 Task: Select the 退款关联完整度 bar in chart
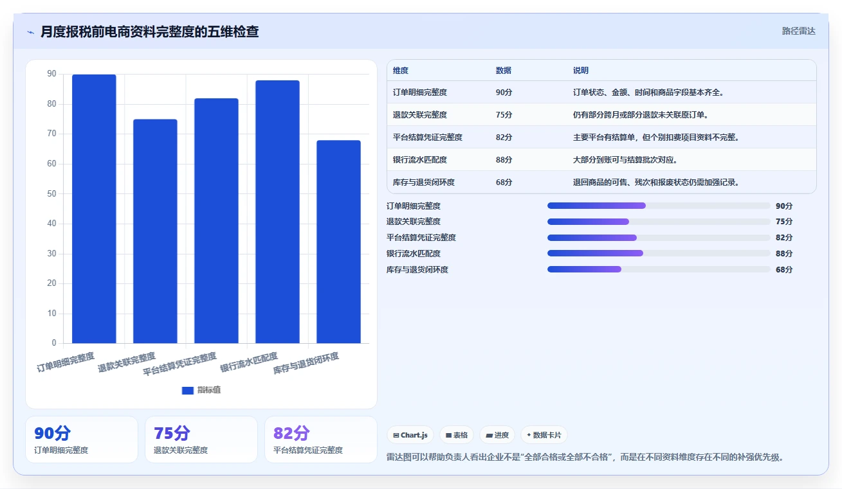[x=155, y=231]
